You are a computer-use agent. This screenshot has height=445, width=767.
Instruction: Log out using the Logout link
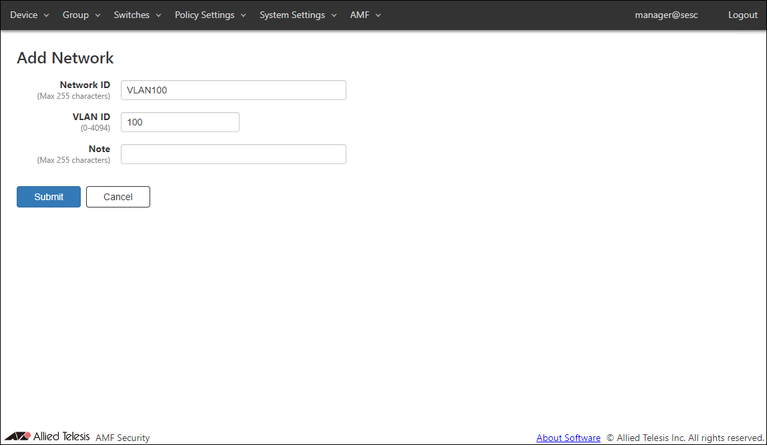point(742,15)
